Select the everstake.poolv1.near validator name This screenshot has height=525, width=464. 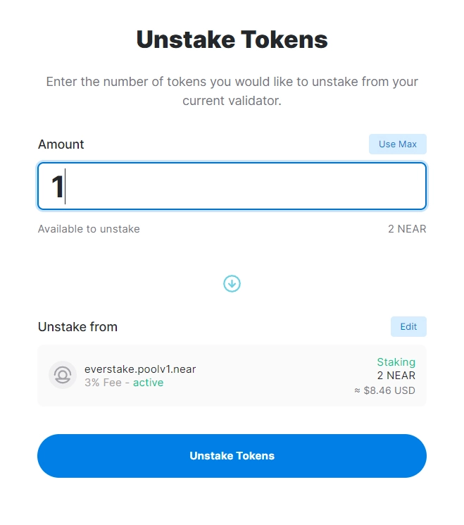click(x=140, y=369)
